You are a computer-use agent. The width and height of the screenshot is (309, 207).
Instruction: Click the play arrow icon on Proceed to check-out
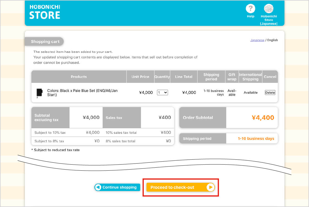[210, 187]
